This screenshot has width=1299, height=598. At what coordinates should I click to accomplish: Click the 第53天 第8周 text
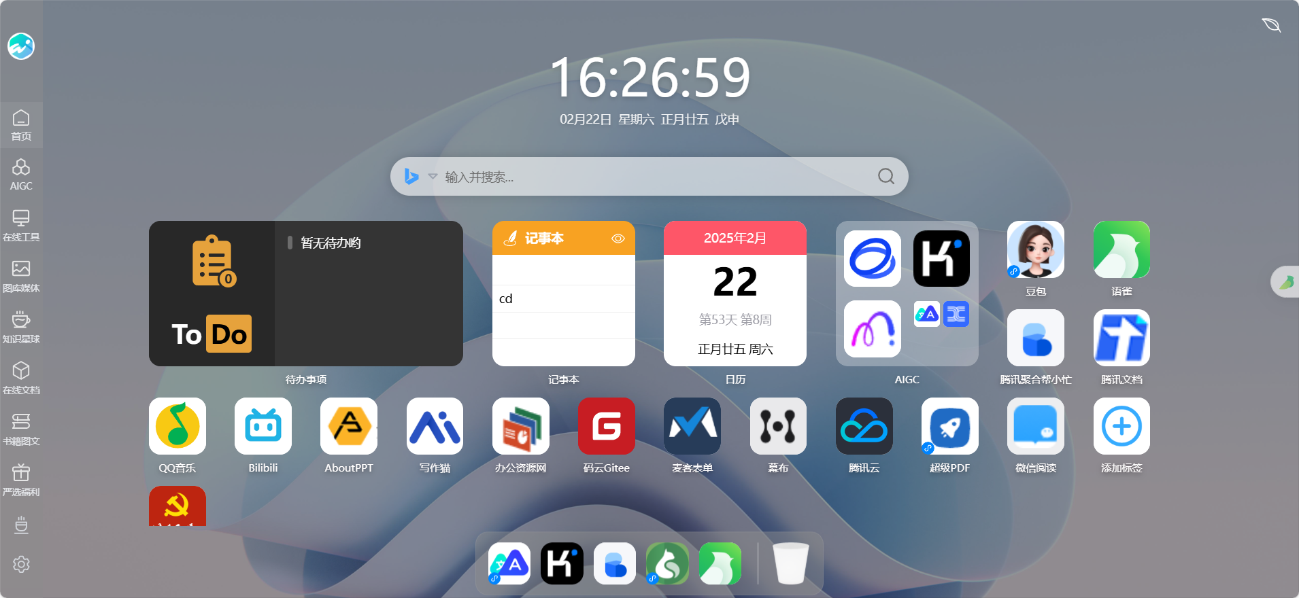pos(735,319)
